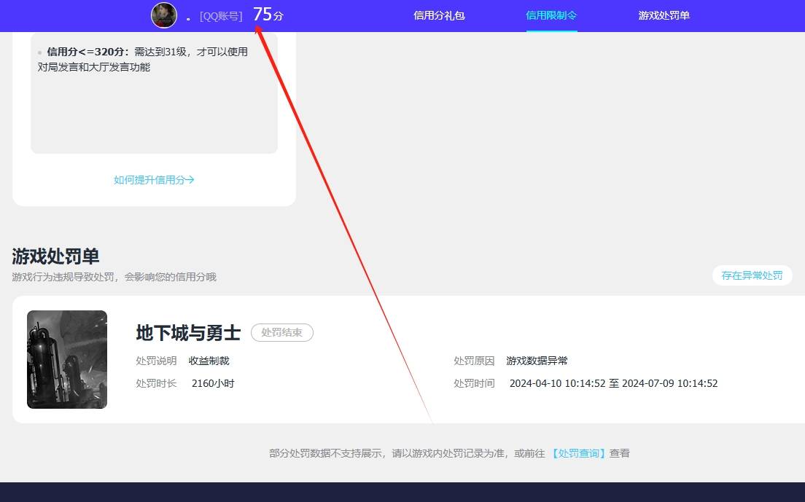Click the 存在异常处罚 badge button
This screenshot has height=502, width=805.
752,275
